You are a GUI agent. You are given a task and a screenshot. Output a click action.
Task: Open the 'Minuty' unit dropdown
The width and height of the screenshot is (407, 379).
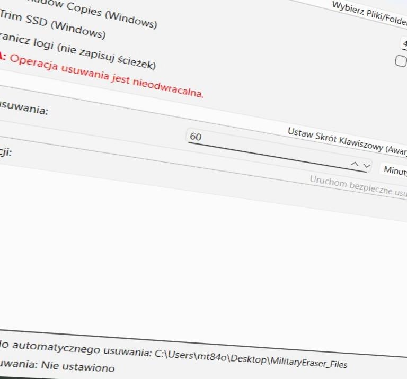coord(394,170)
